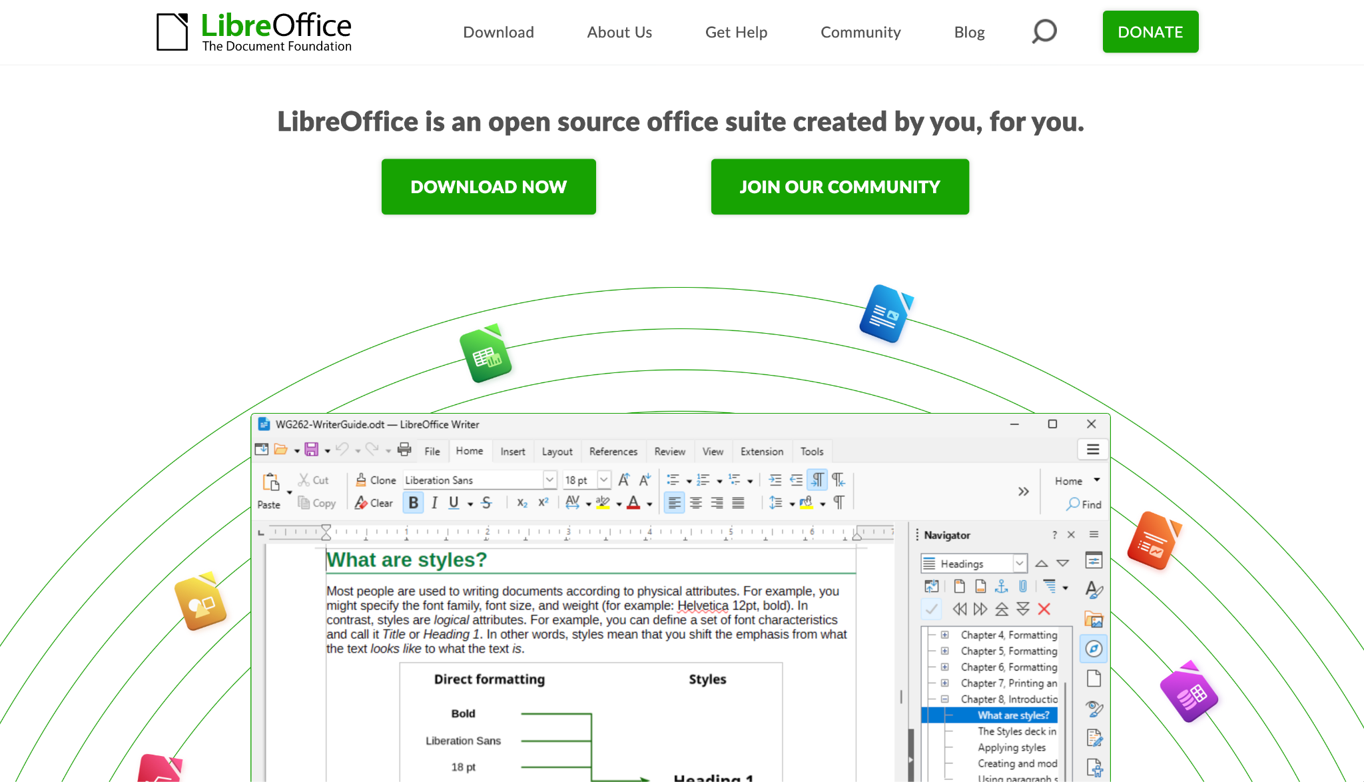Viewport: 1364px width, 782px height.
Task: Open the About Us navigation link
Action: (619, 32)
